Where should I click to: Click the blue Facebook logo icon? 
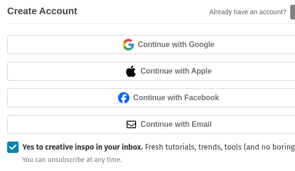point(124,98)
